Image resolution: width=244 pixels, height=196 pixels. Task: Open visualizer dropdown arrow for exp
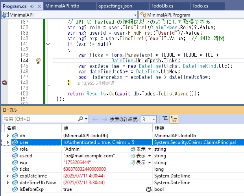click(150, 162)
